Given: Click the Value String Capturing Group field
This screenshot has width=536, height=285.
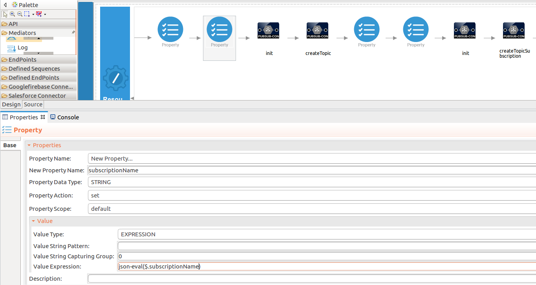Looking at the screenshot, I should pyautogui.click(x=327, y=256).
